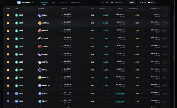Open the Dashboard tab
This screenshot has height=108, width=177.
tap(63, 3)
